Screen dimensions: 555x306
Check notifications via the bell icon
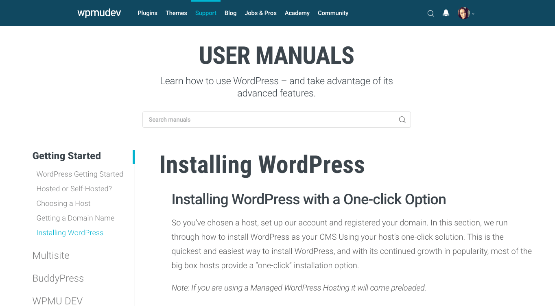446,13
